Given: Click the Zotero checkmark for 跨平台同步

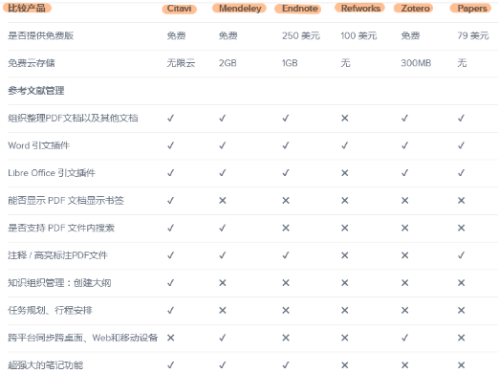Looking at the screenshot, I should 404,338.
